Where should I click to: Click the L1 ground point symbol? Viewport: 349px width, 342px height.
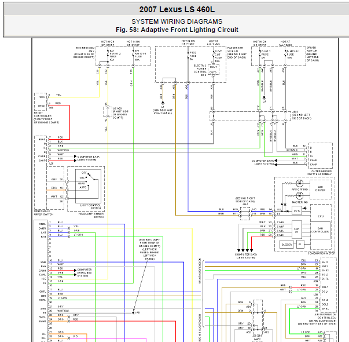coord(163,103)
